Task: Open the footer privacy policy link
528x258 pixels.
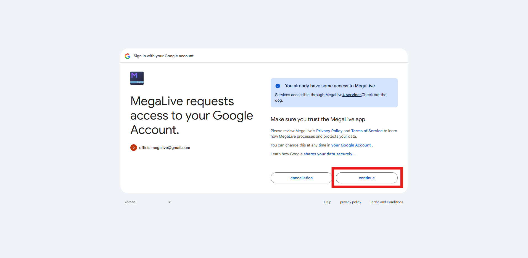Action: (x=350, y=202)
